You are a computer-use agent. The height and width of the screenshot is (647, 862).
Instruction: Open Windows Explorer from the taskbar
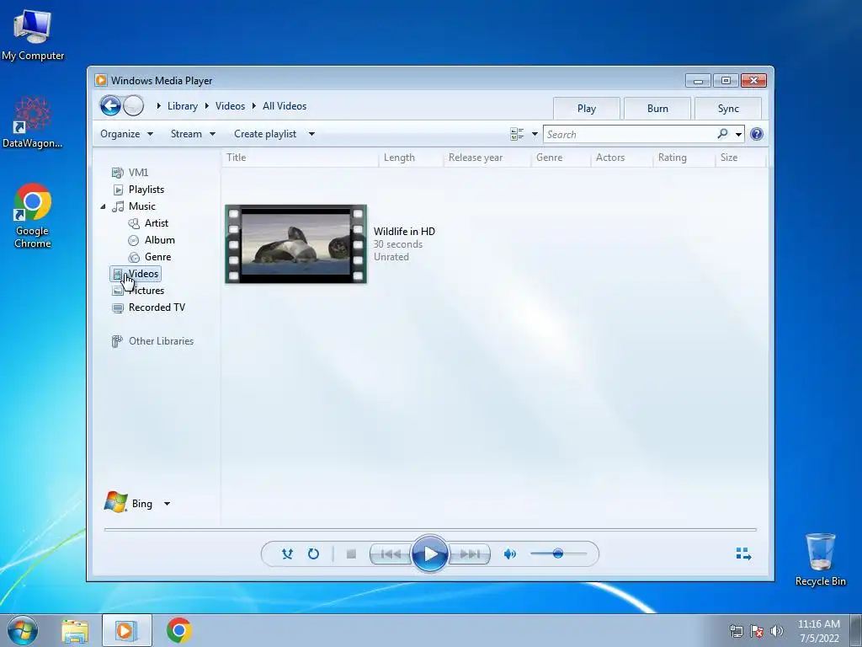[75, 630]
